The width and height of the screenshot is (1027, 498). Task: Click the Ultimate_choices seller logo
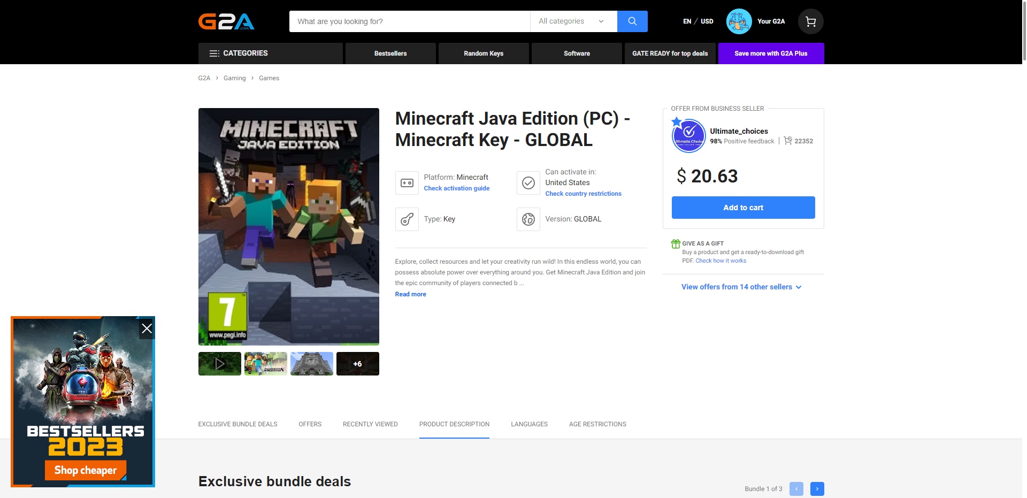689,135
